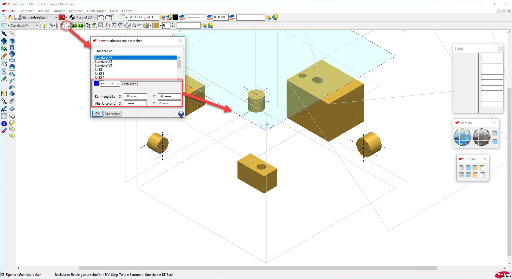512x279 pixels.
Task: Open the line style dropdown in the toolbar
Action: (196, 17)
